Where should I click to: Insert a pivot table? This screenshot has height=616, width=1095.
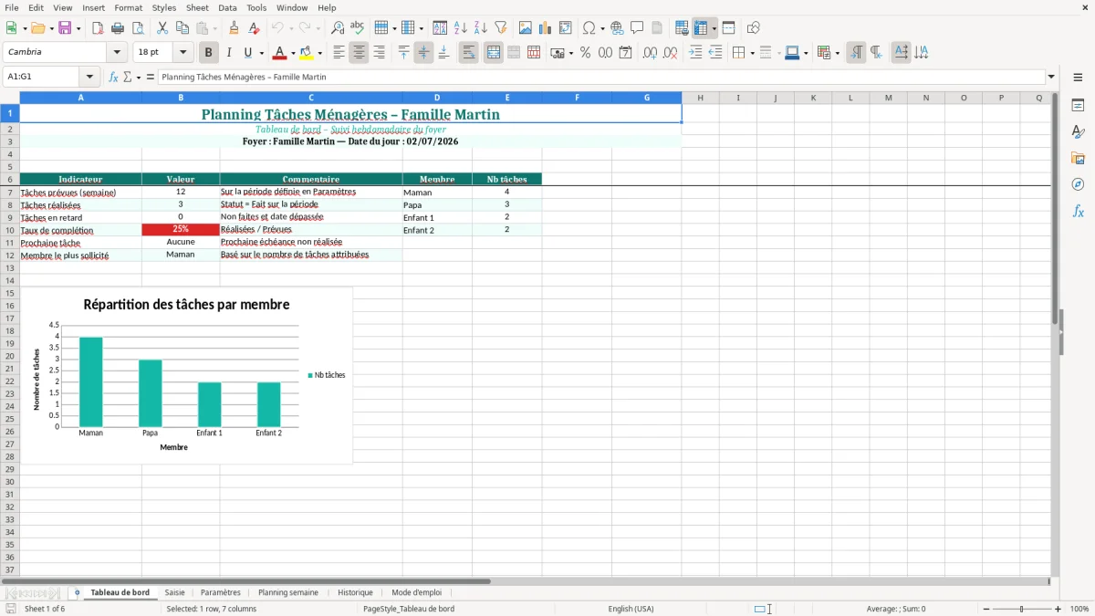(566, 28)
